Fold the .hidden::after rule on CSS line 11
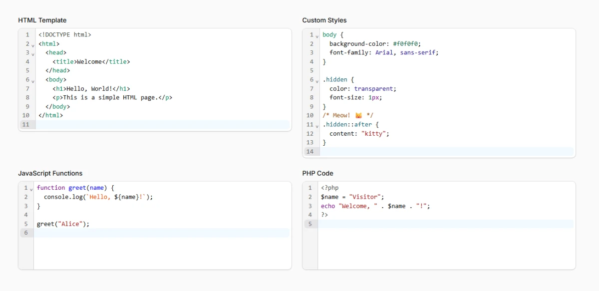599x291 pixels. coord(317,126)
